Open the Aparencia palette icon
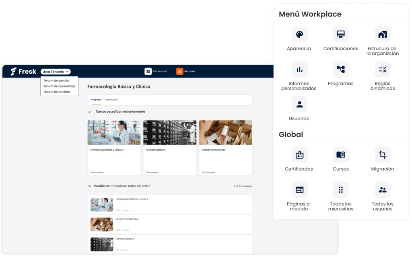 click(299, 35)
